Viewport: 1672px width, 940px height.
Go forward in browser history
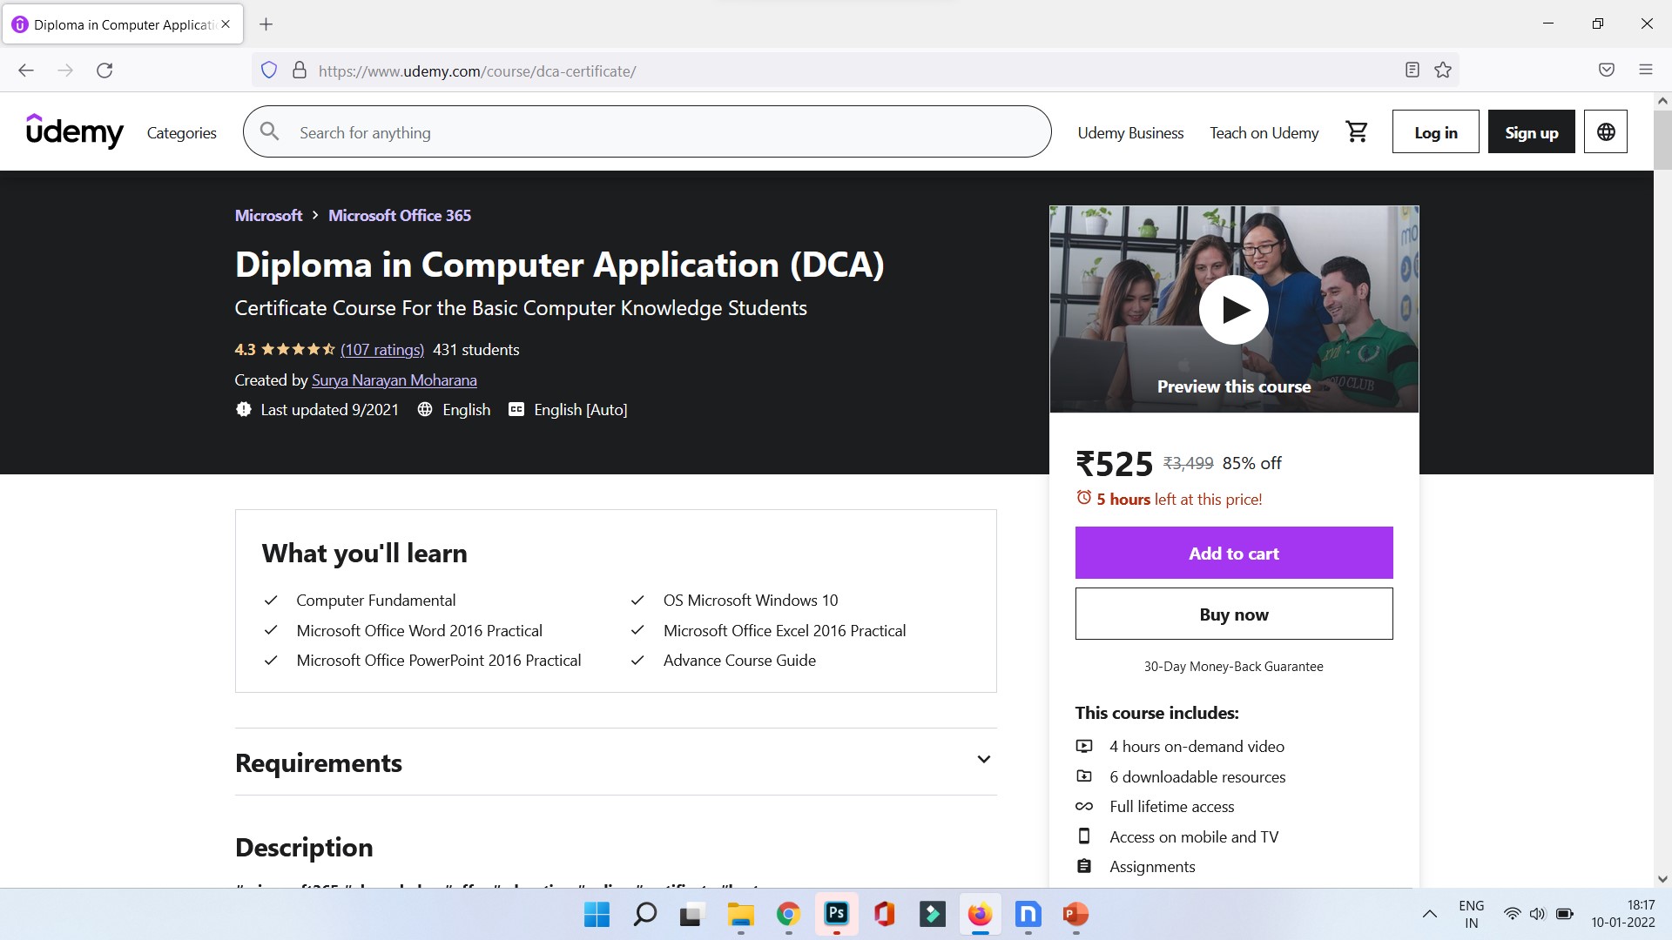[65, 70]
